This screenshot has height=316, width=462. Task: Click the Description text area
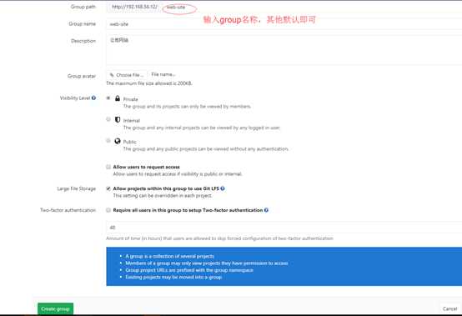[284, 50]
